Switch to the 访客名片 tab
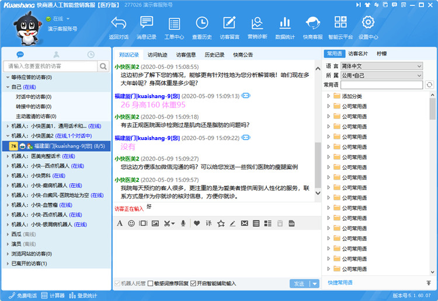The height and width of the screenshot is (301, 438). tap(358, 54)
